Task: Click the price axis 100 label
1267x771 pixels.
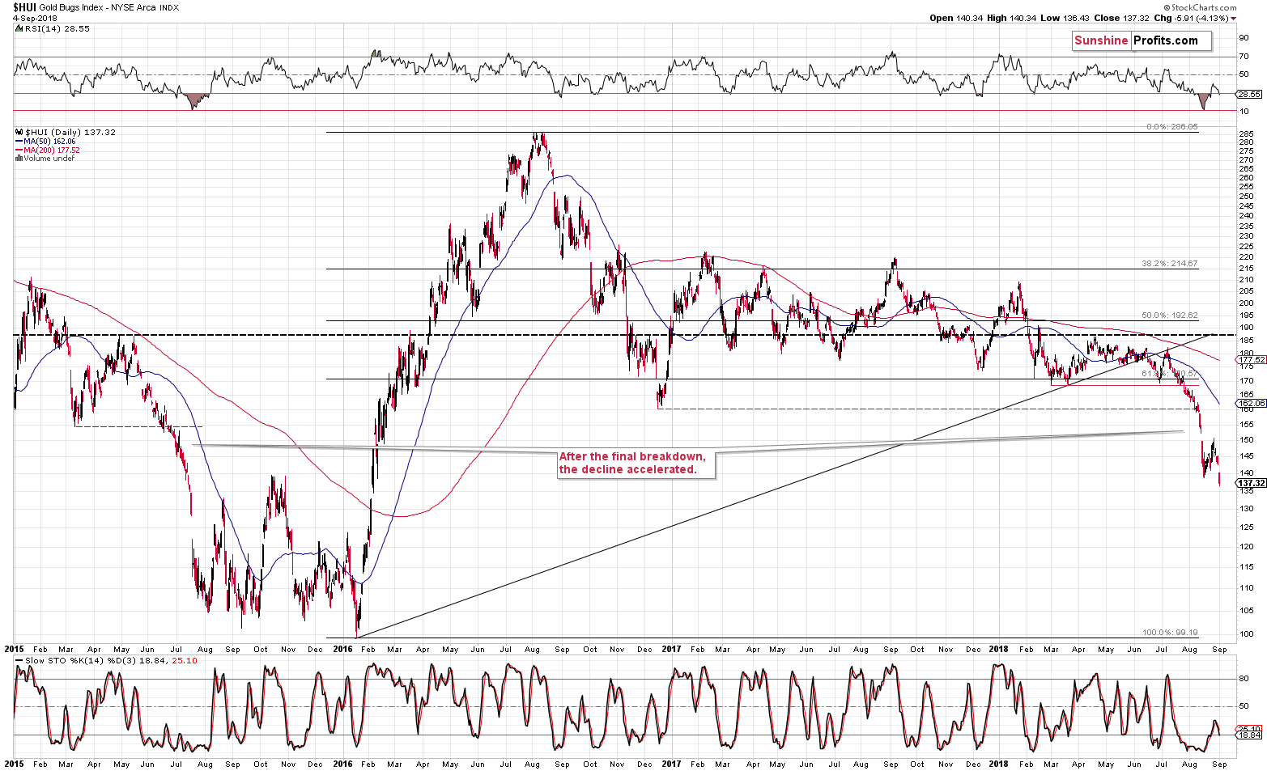Action: (x=1247, y=634)
